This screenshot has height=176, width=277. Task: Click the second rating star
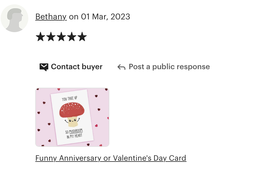pyautogui.click(x=51, y=36)
